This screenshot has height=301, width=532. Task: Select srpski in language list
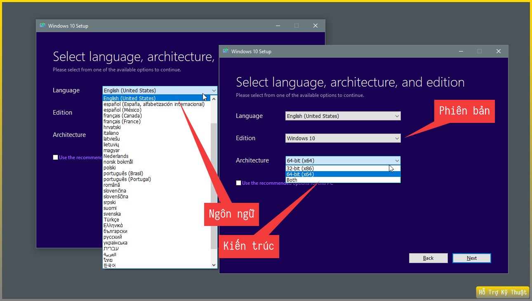(156, 202)
